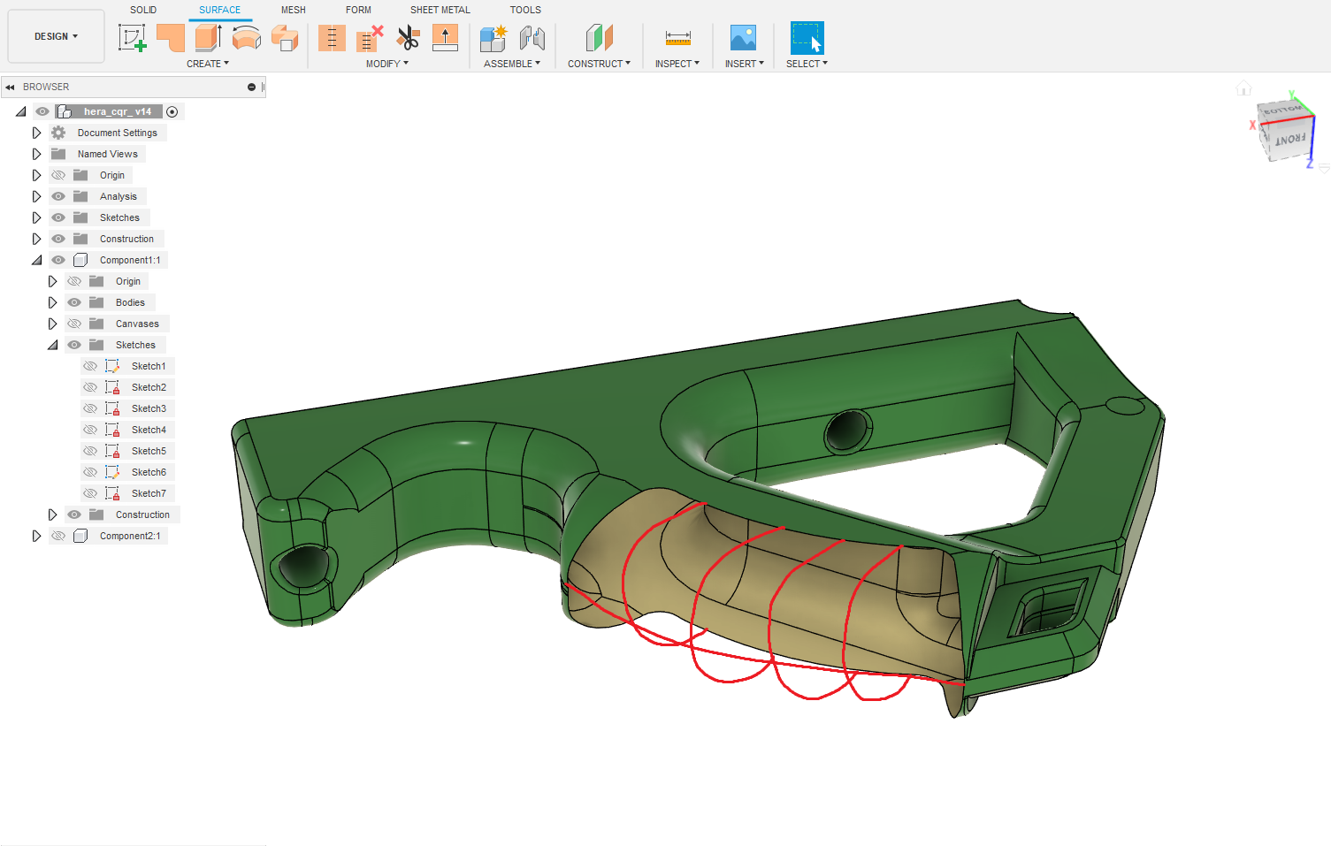The image size is (1331, 846).
Task: Expand the Bodies folder
Action: click(52, 302)
